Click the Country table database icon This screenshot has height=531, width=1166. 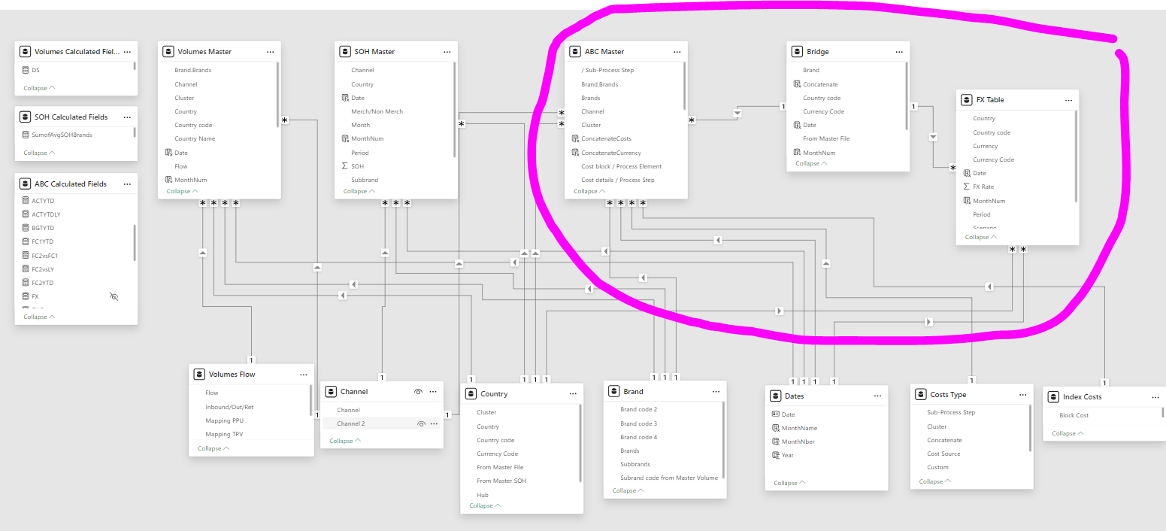pos(471,393)
